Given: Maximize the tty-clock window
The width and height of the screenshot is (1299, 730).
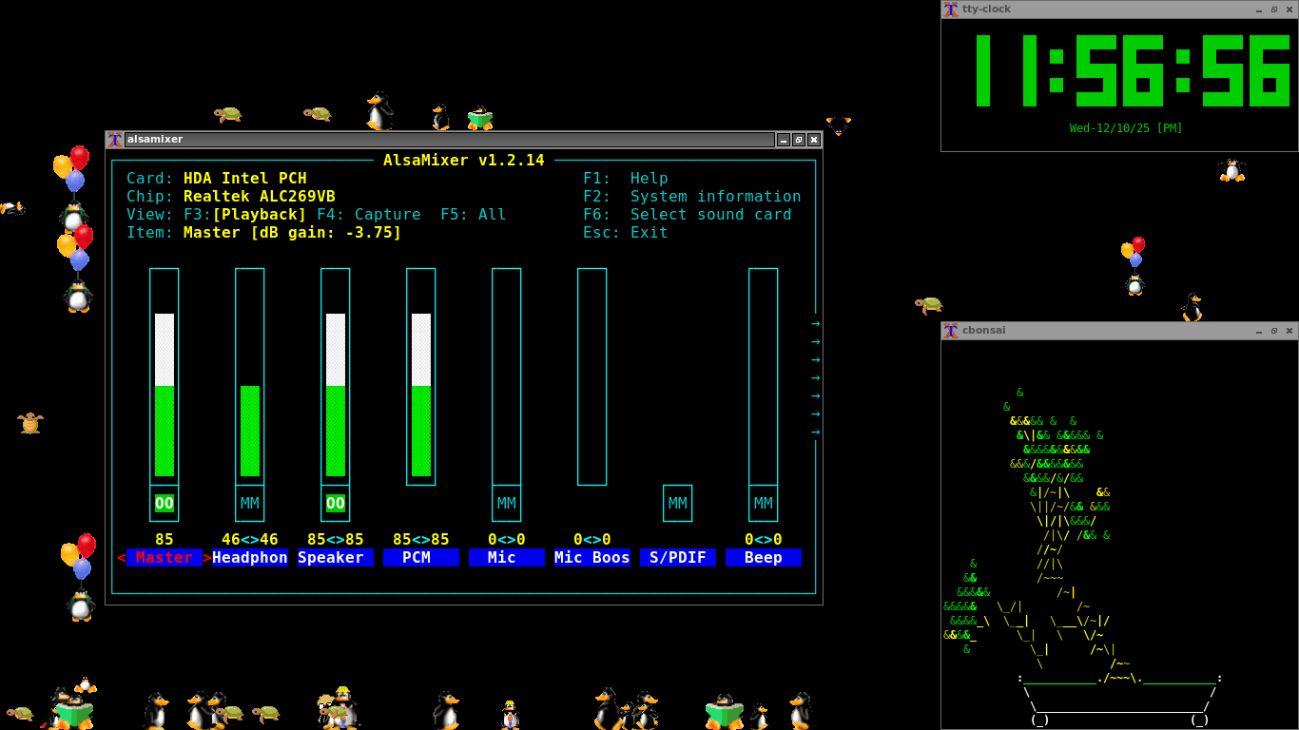Looking at the screenshot, I should pos(1274,10).
